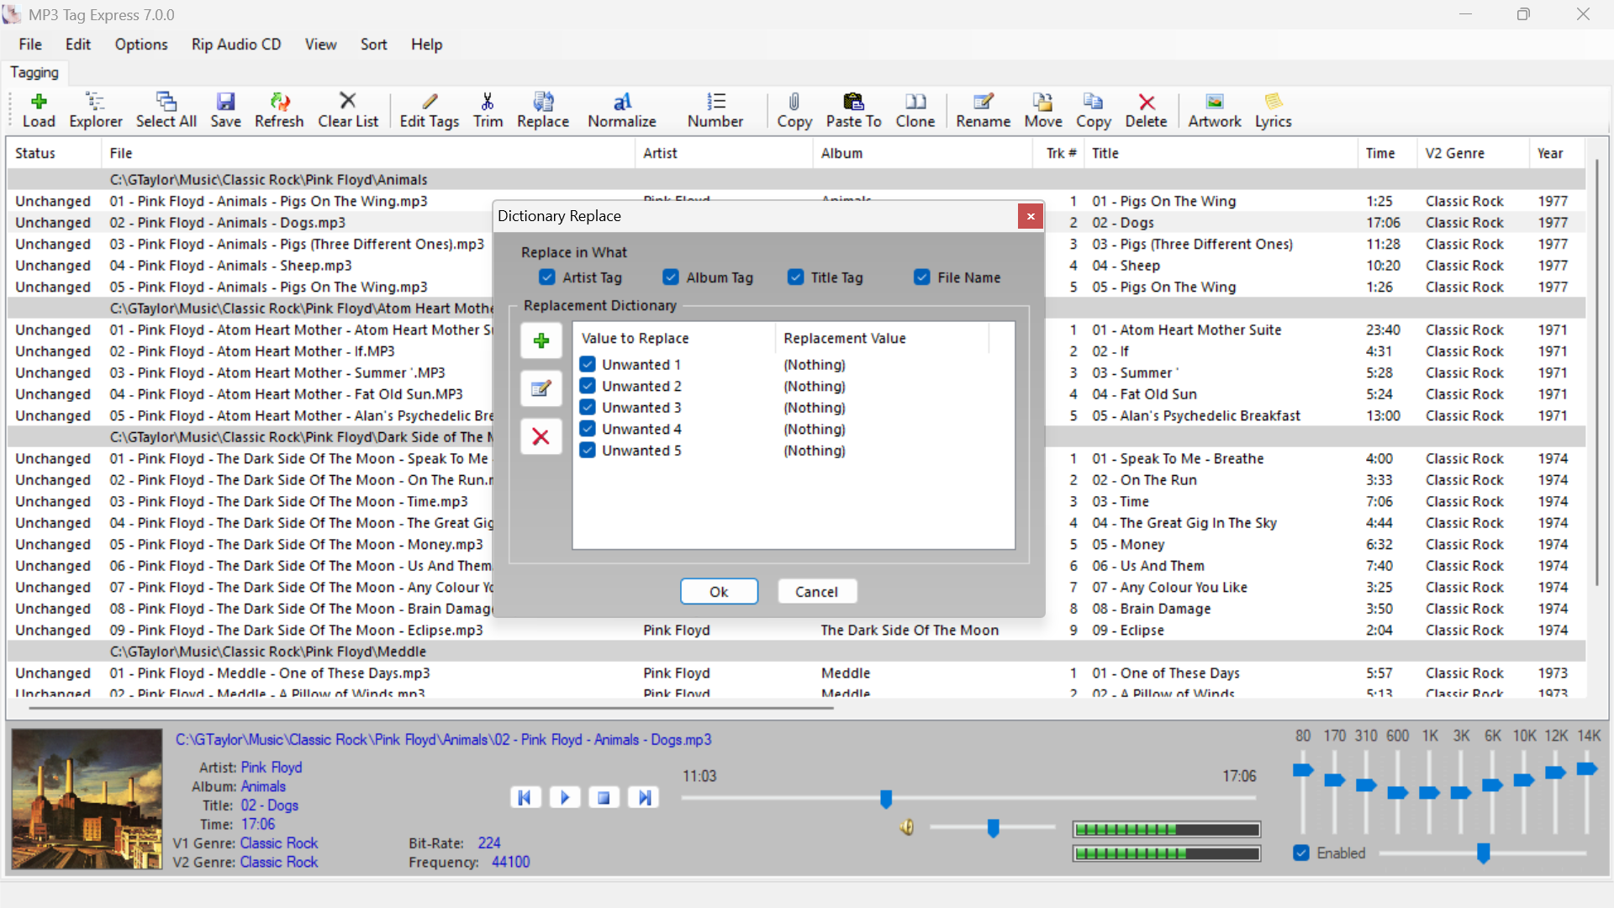The width and height of the screenshot is (1614, 908).
Task: Adjust the 80 Hz equalizer slider
Action: tap(1303, 770)
